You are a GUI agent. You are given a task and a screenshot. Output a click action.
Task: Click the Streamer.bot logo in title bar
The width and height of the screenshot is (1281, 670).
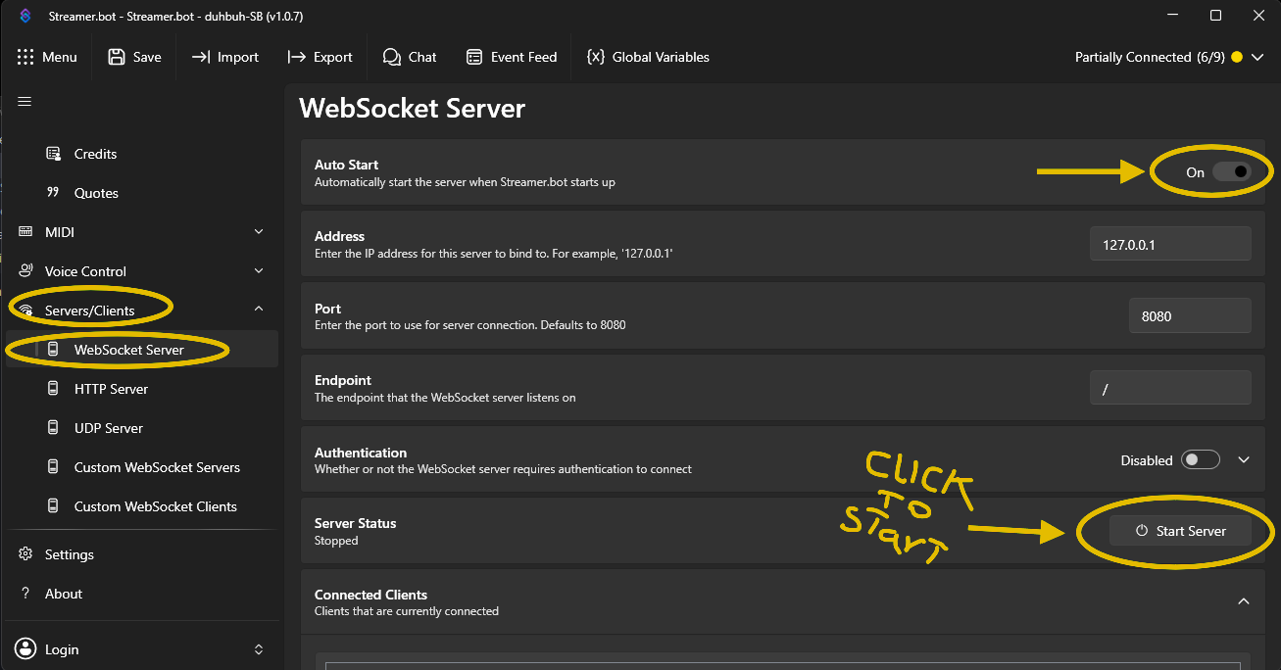25,16
